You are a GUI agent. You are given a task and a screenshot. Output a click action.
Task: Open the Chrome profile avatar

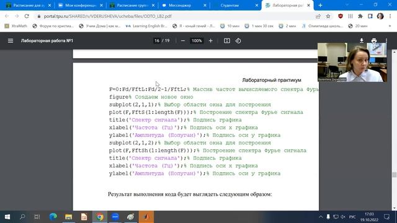pos(380,16)
